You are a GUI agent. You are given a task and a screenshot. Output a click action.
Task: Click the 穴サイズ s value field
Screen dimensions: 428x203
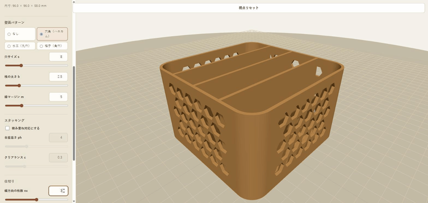click(x=58, y=57)
